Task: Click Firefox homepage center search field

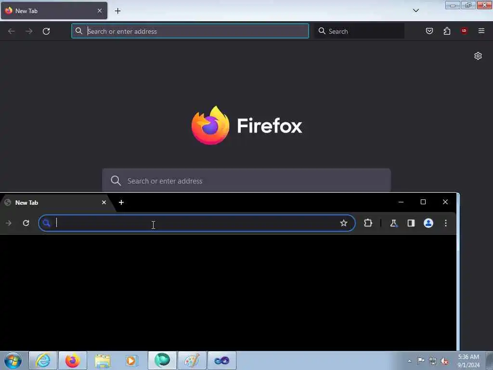Action: click(246, 181)
